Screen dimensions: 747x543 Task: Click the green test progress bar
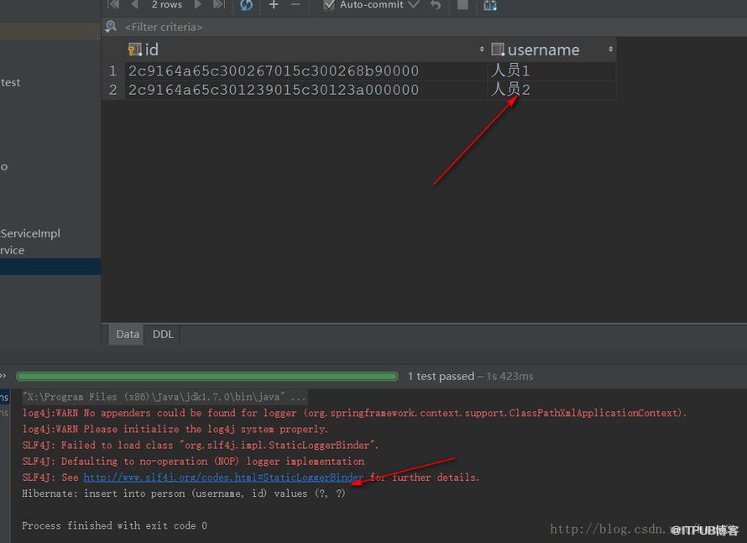pos(206,376)
